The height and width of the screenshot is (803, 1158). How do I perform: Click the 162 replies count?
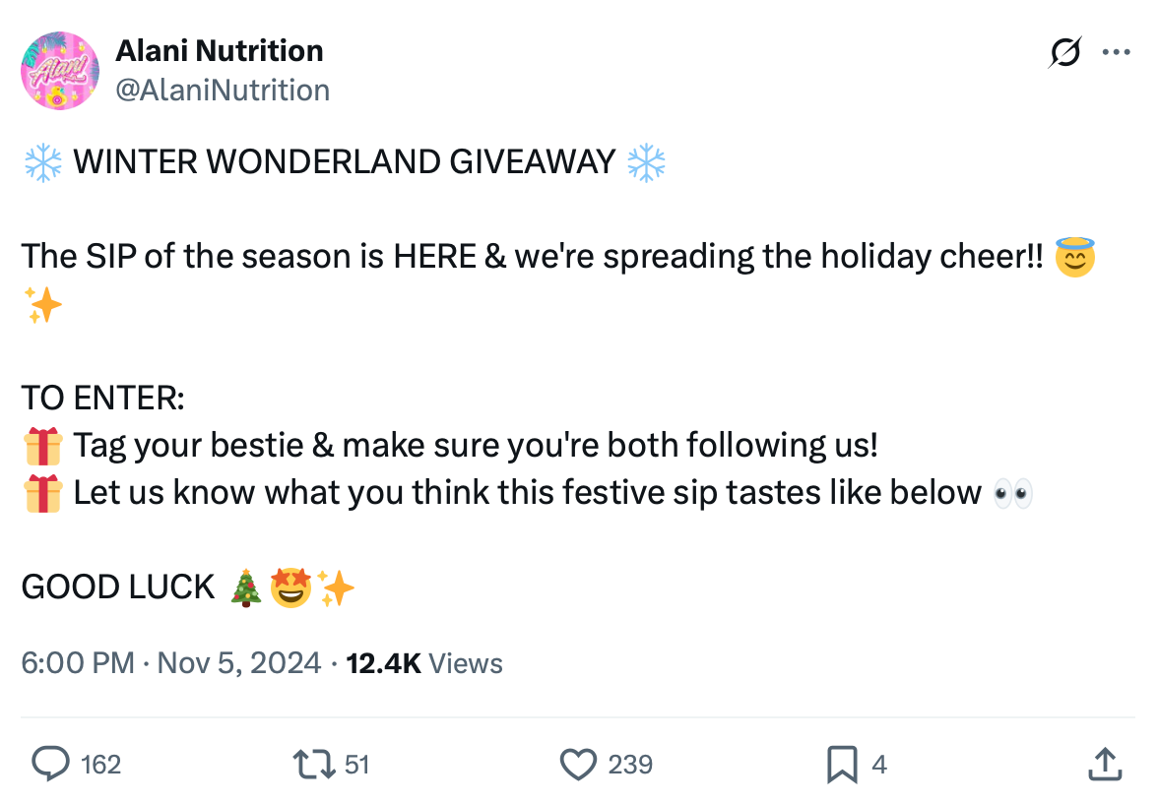100,764
